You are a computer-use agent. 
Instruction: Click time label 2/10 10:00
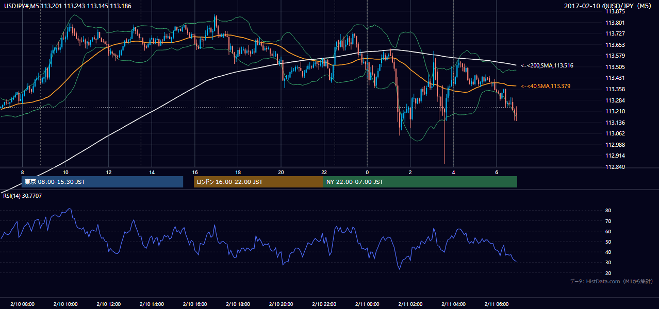click(x=65, y=304)
